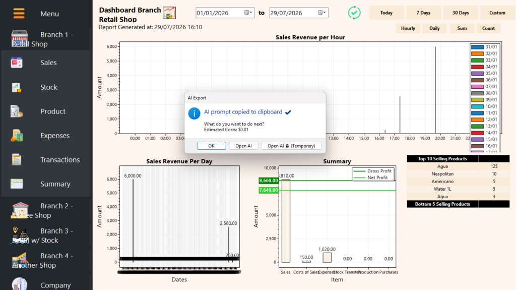This screenshot has height=290, width=516.
Task: Open the Transactions icon in sidebar
Action: tap(17, 159)
